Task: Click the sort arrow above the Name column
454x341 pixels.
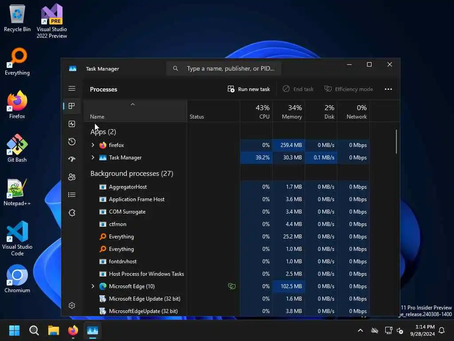Action: 133,104
